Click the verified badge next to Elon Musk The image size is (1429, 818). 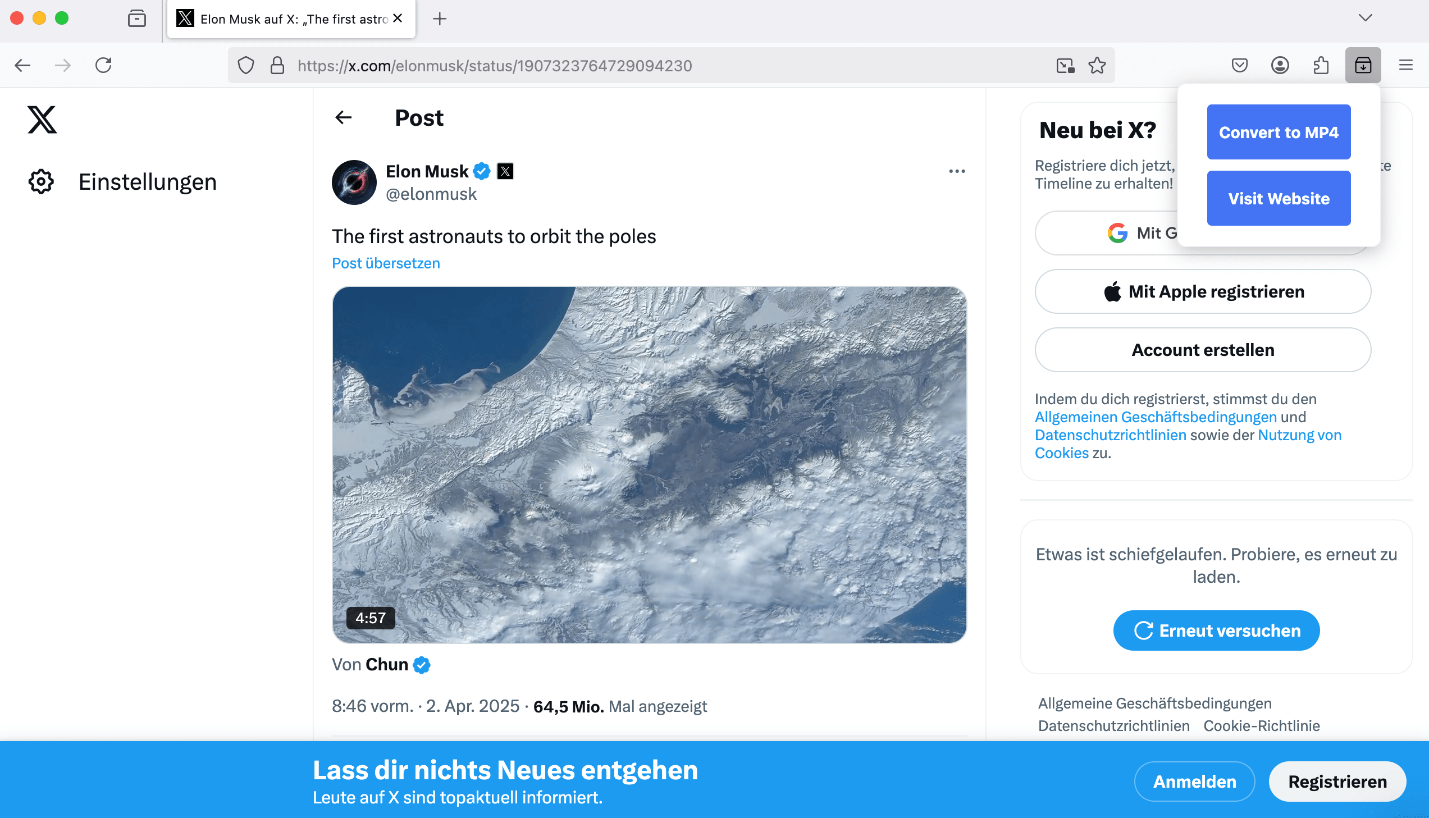482,171
